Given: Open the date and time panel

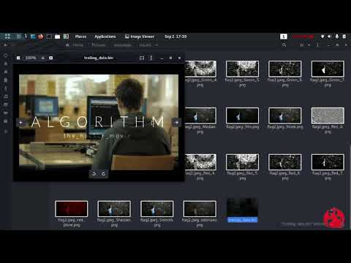Looking at the screenshot, I should point(175,37).
